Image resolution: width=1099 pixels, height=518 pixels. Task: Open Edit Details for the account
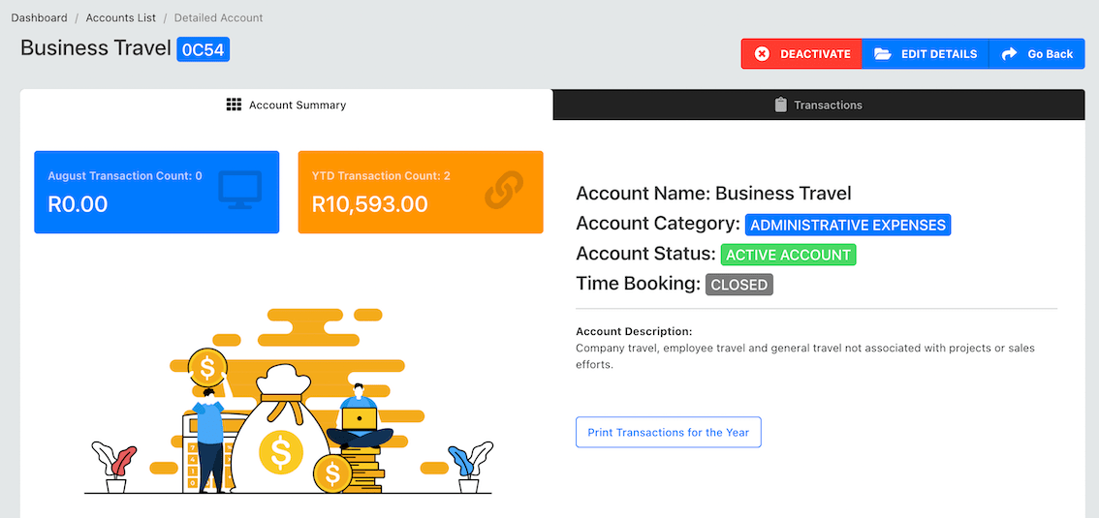tap(926, 54)
